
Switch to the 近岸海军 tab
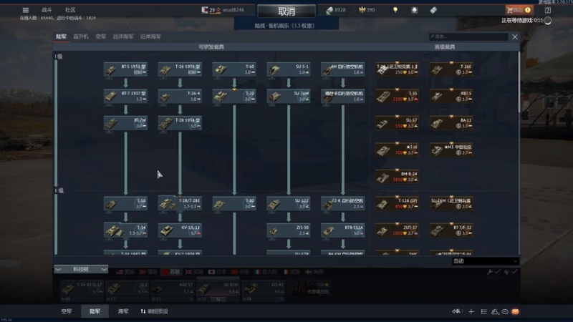tap(150, 36)
